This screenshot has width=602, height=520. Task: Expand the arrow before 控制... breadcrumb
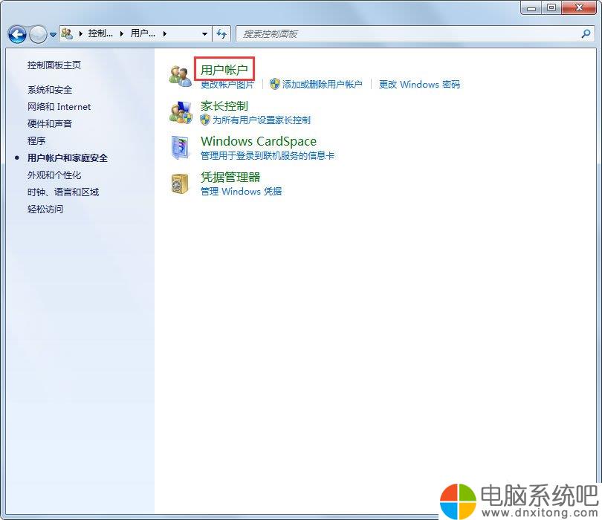80,33
